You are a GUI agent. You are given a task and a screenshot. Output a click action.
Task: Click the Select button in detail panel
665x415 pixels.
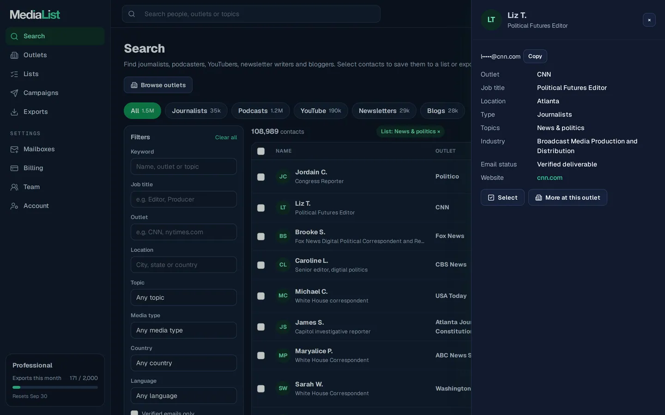502,197
